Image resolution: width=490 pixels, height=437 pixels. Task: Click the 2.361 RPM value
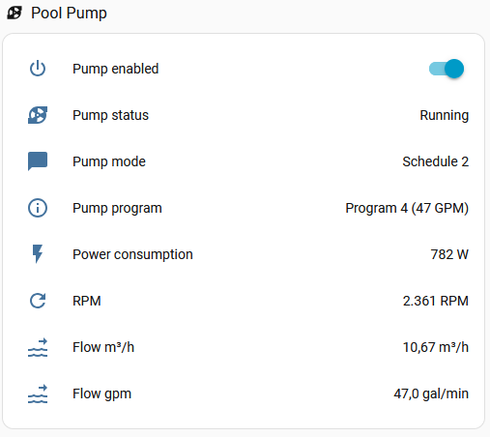click(436, 301)
